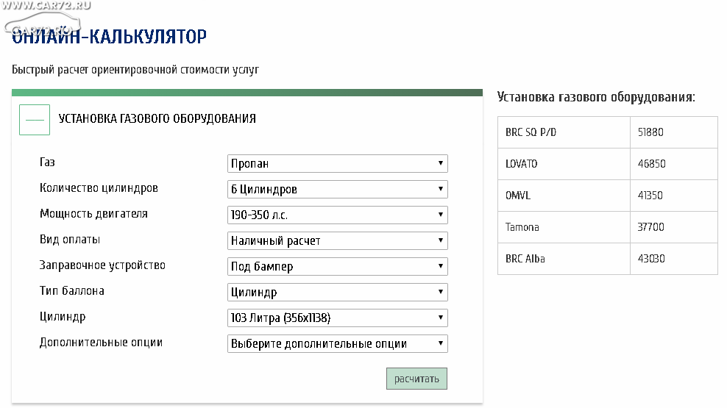This screenshot has width=727, height=408.
Task: Click the BRC Alba table cell
Action: tap(564, 259)
